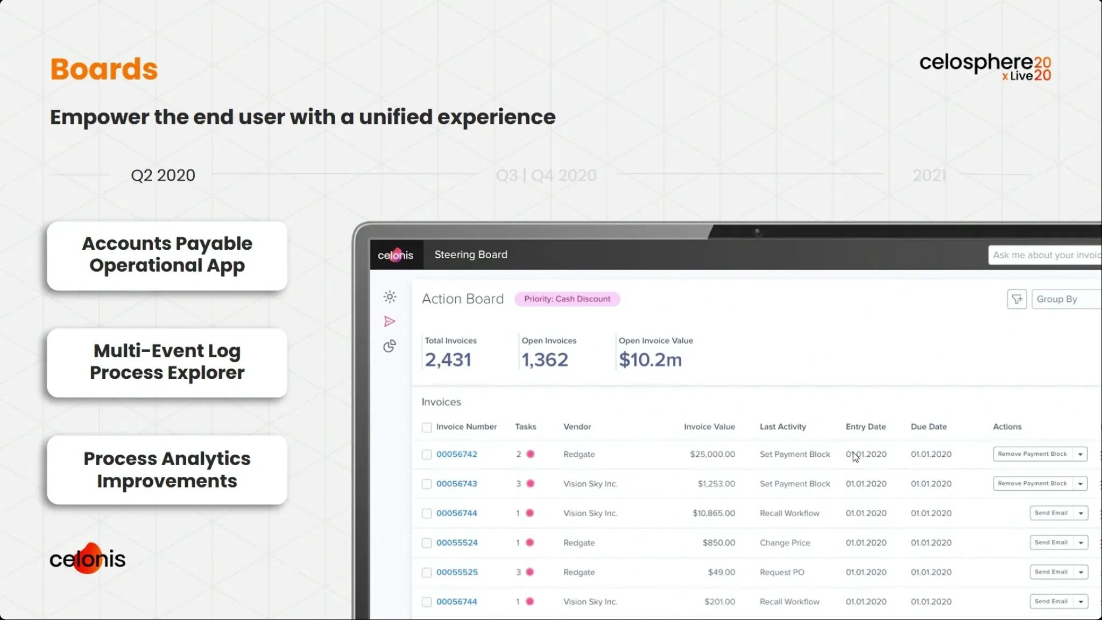Click the Accounts Payable Operational App card
Screen dimensions: 1102x620
[167, 256]
